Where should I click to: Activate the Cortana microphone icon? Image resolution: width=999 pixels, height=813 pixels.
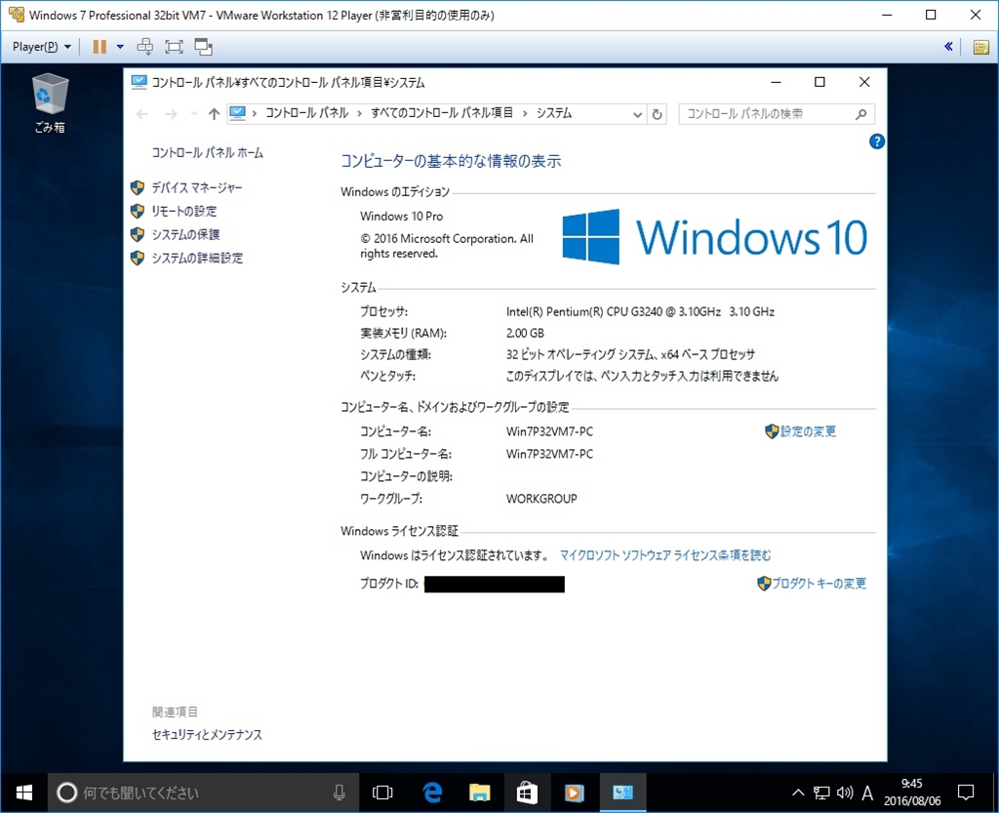[340, 793]
